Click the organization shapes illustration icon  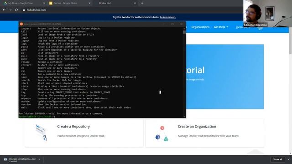[162, 133]
